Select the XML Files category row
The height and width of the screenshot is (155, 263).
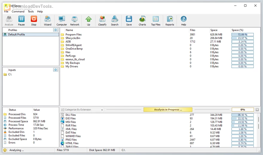158,129
